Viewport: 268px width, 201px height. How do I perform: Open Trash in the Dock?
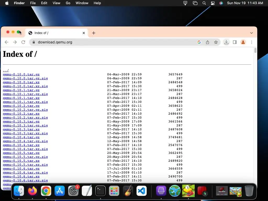pyautogui.click(x=249, y=191)
